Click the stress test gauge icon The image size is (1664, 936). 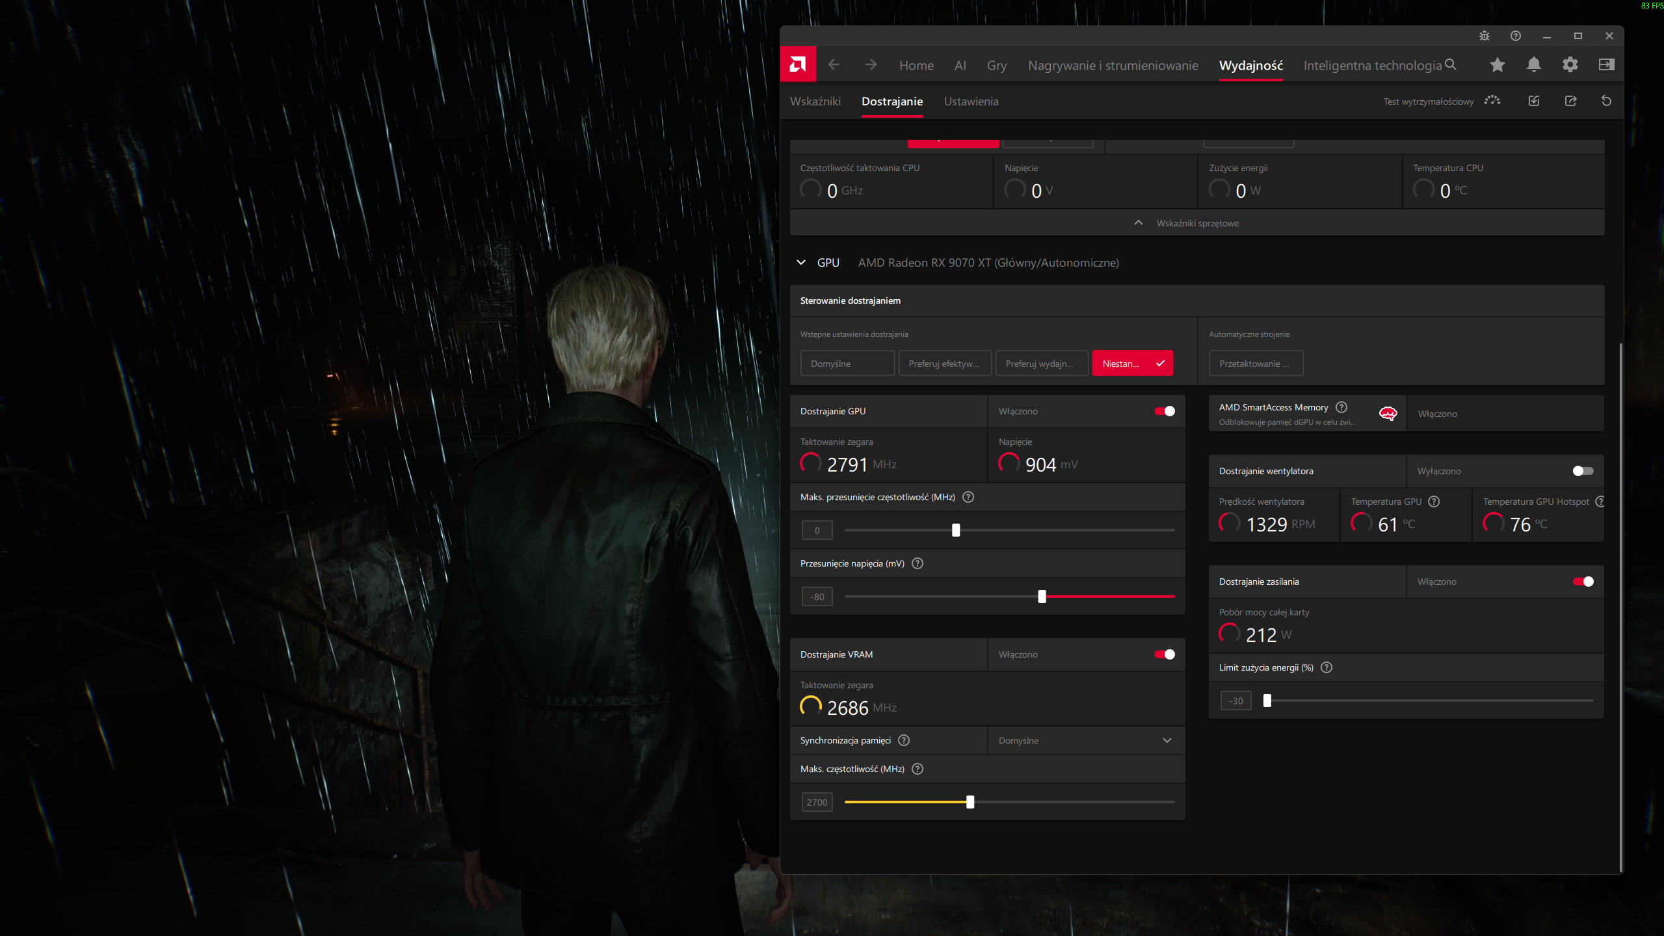(1492, 101)
